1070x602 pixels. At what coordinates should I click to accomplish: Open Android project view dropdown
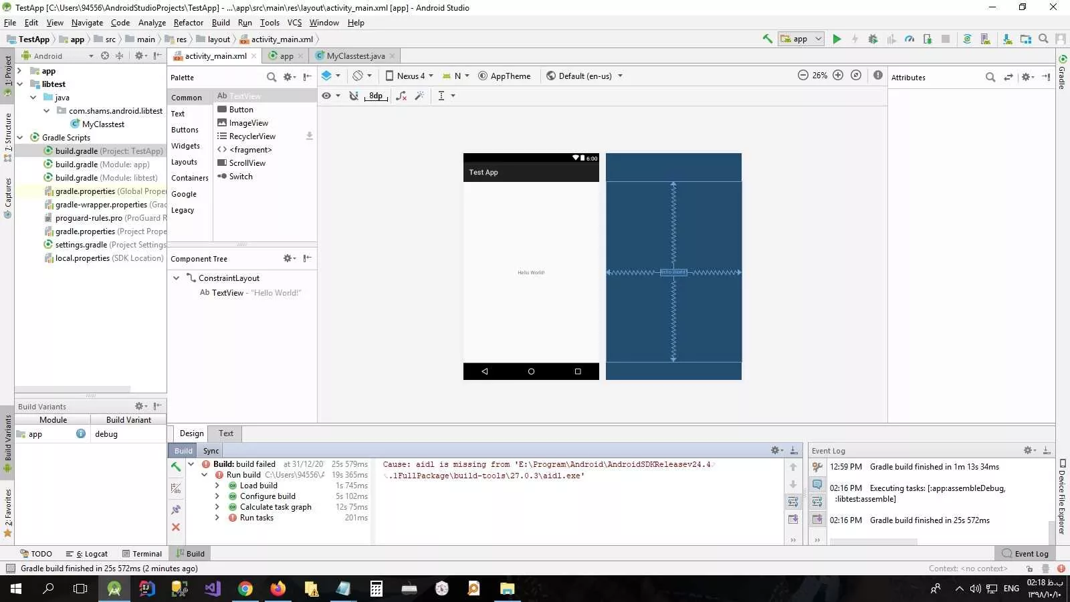point(58,56)
